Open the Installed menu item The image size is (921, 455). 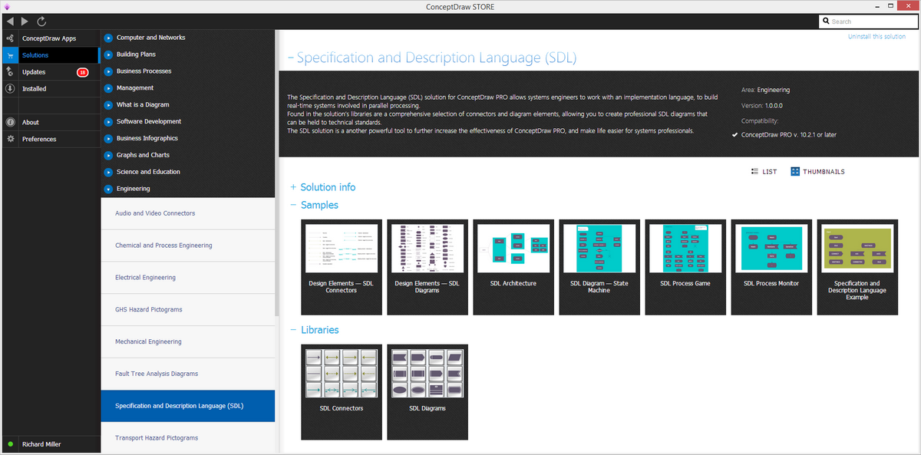coord(35,89)
